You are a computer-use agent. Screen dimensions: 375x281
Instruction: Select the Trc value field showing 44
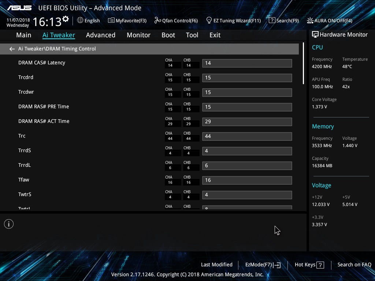247,136
